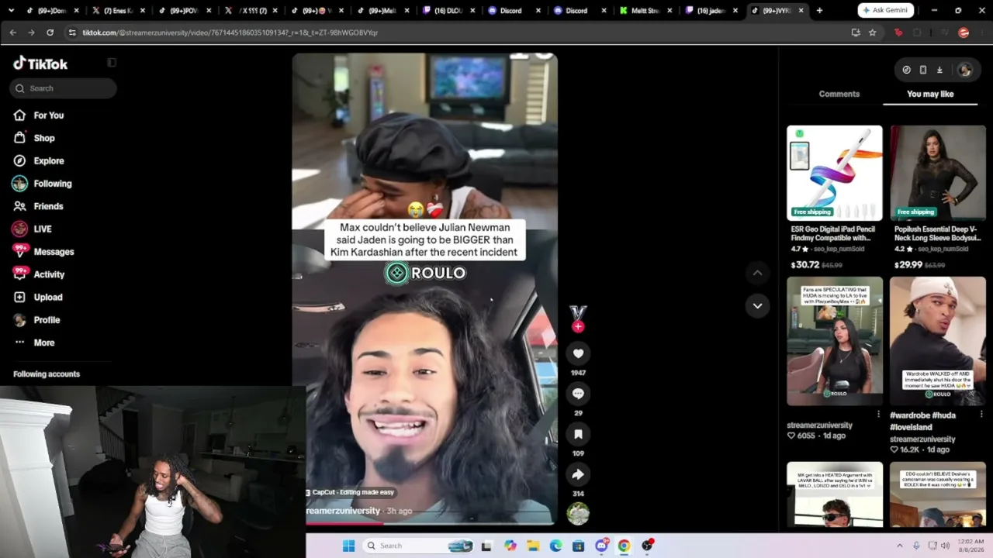Open the Windows Start menu
Screen dimensions: 993x558
pos(348,546)
